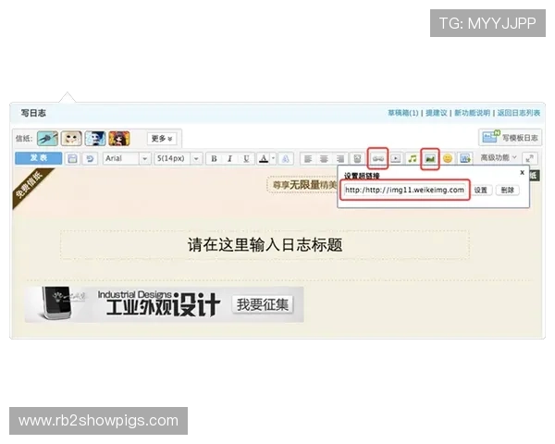Select the first stationery thumbnail
This screenshot has height=444, width=555.
point(47,138)
